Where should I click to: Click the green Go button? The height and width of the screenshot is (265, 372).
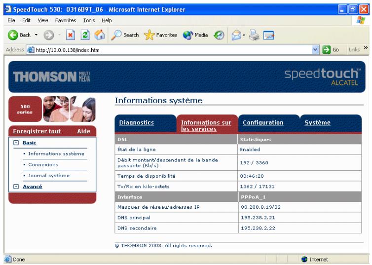331,49
